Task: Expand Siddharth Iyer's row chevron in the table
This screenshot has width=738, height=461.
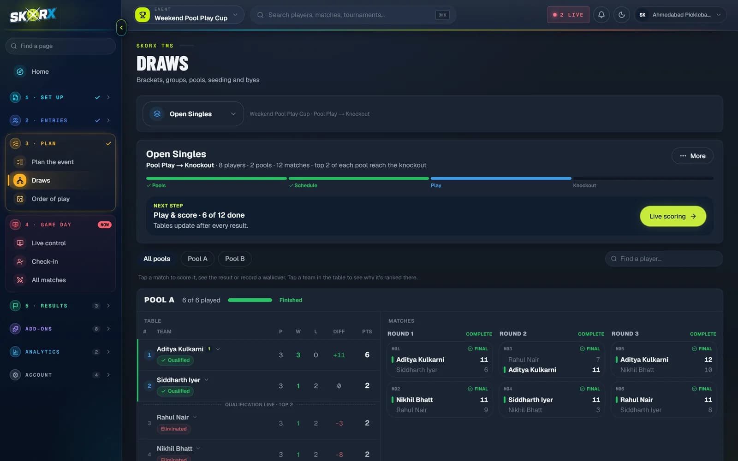Action: (206, 380)
